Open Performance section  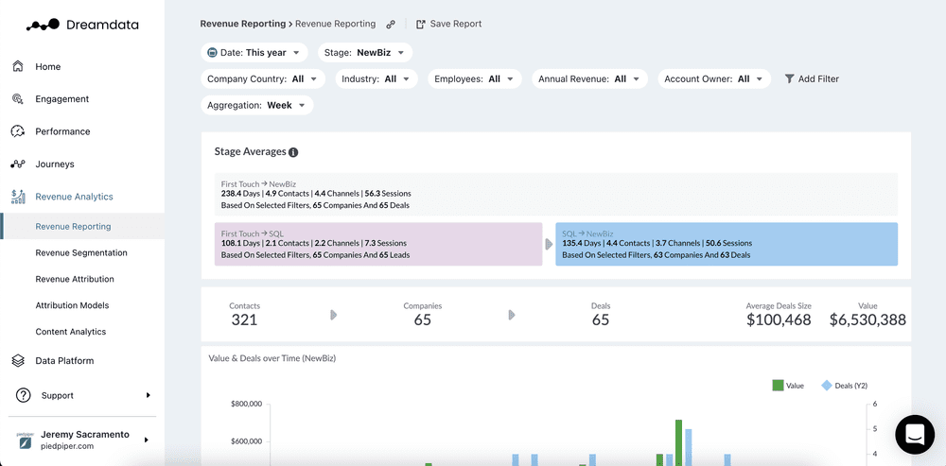(x=62, y=131)
